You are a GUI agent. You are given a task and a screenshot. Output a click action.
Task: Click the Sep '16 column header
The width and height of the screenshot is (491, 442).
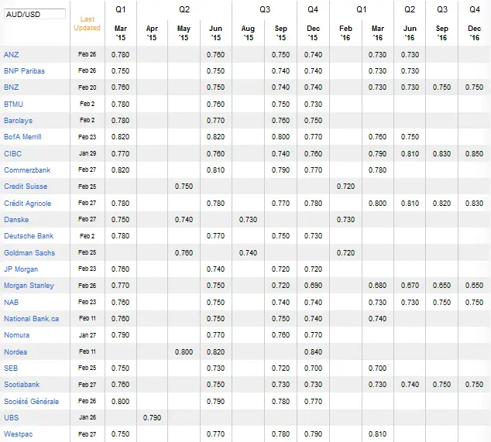(442, 33)
